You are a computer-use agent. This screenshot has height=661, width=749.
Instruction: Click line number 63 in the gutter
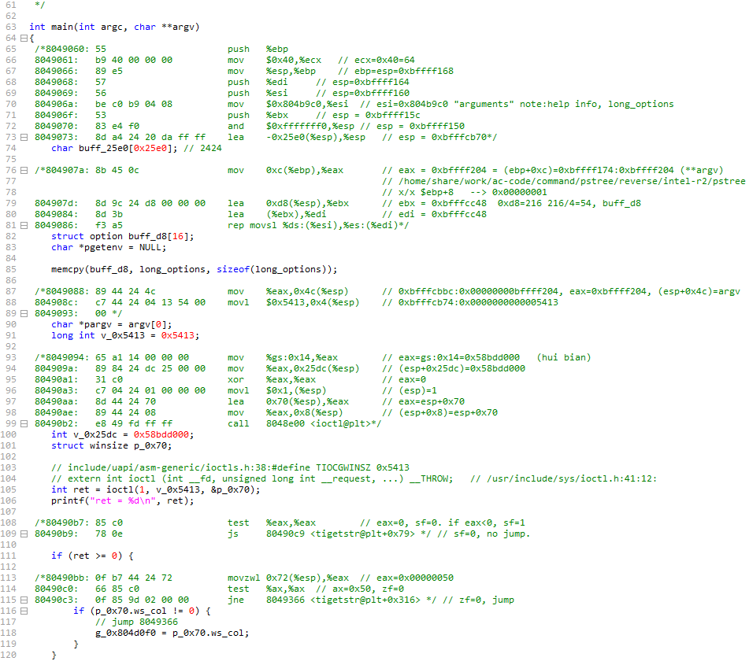click(x=10, y=27)
